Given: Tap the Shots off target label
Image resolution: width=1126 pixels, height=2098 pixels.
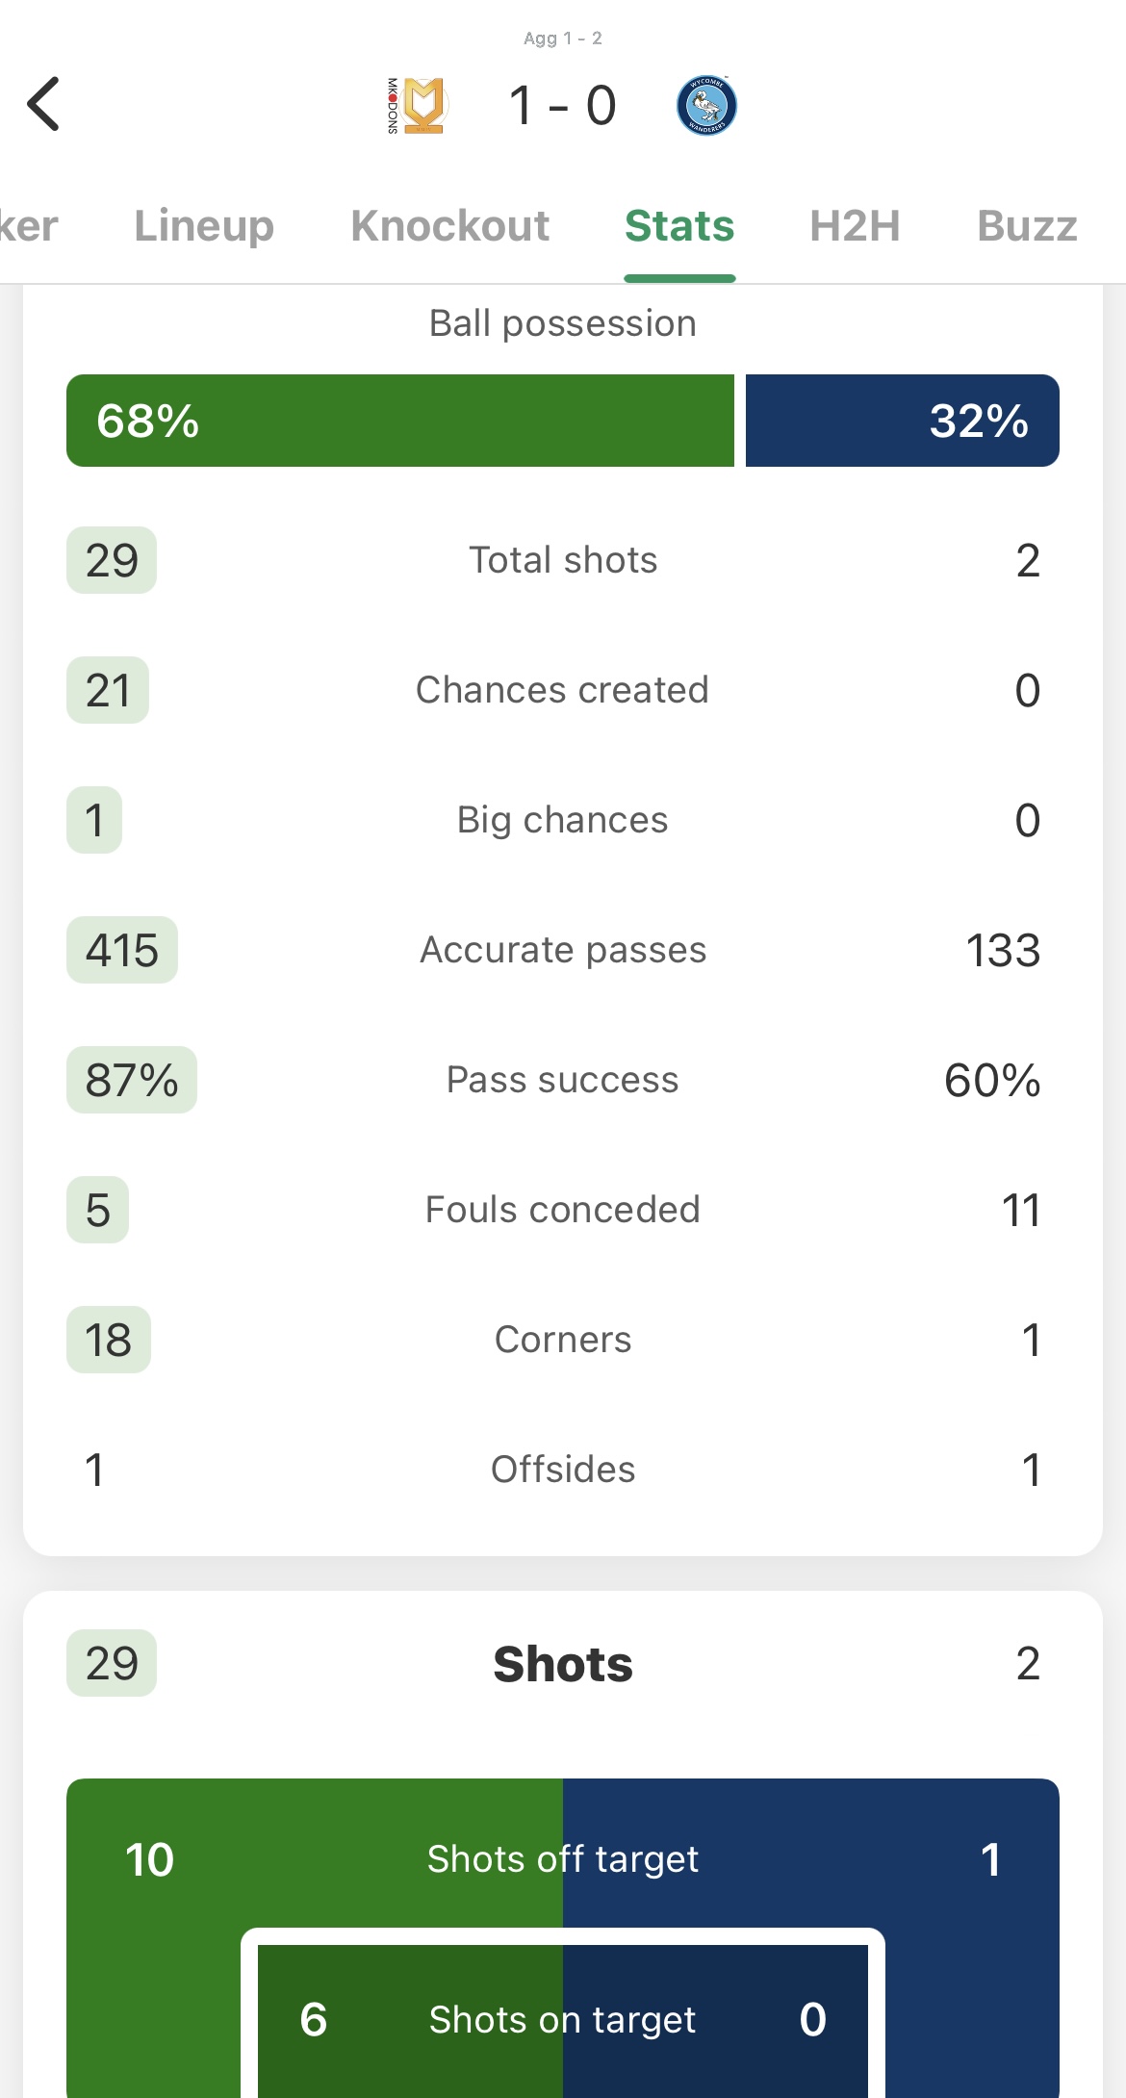Looking at the screenshot, I should click(x=563, y=1859).
